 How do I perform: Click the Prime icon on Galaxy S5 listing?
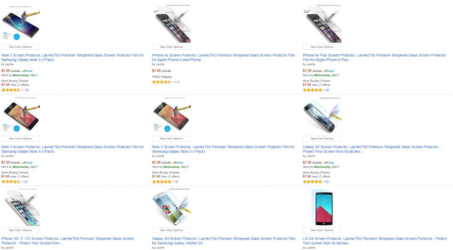click(328, 162)
